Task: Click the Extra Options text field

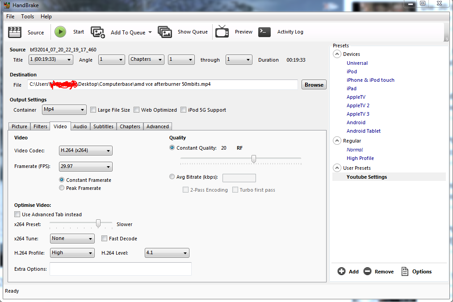Action: (x=121, y=269)
